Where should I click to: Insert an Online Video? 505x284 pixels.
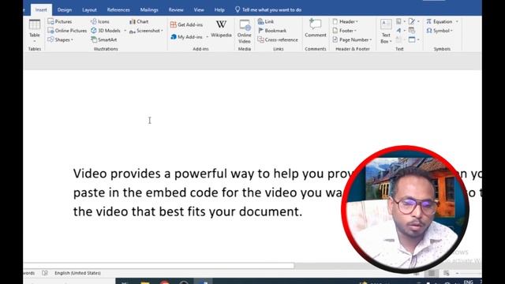pos(245,32)
